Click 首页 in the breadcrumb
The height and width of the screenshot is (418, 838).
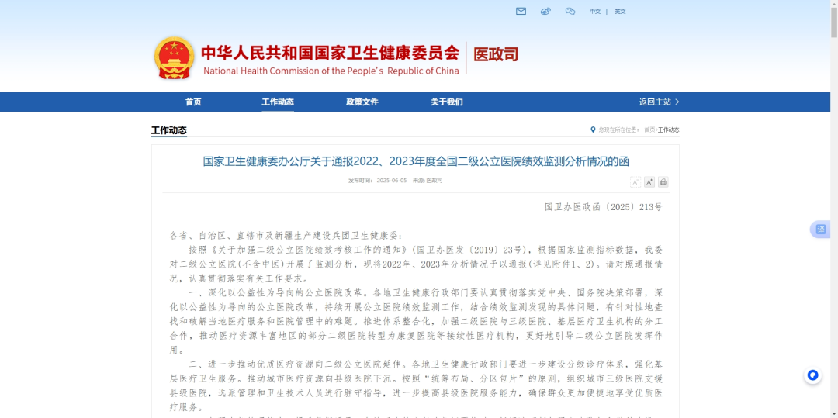pyautogui.click(x=649, y=130)
